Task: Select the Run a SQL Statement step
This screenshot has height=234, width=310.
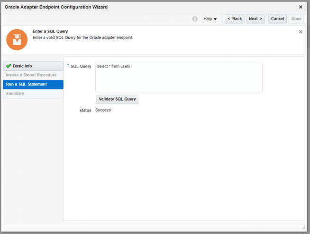Action: click(x=27, y=84)
